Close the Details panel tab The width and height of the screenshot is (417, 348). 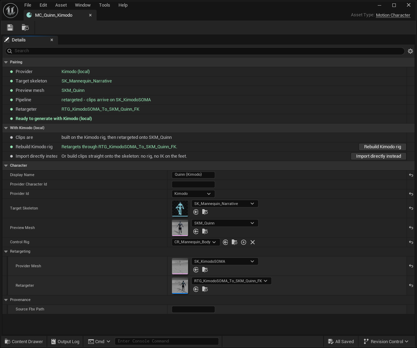(x=52, y=40)
